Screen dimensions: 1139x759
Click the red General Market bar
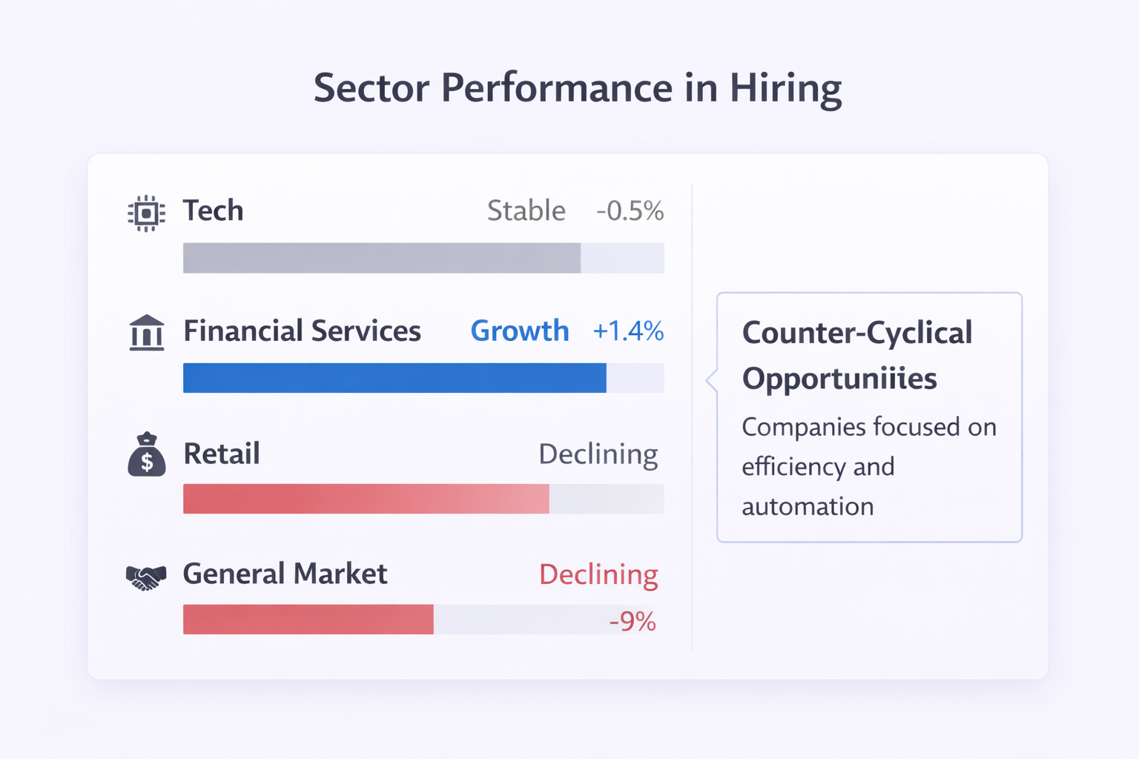[308, 620]
